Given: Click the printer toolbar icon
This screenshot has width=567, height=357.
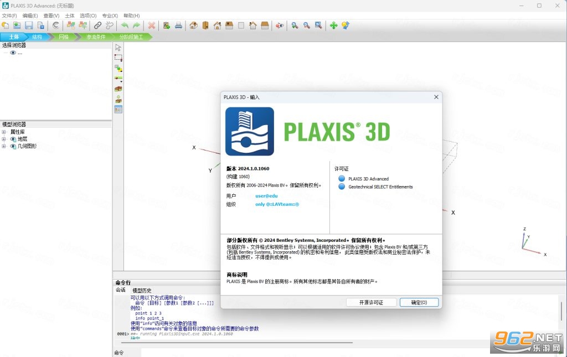Looking at the screenshot, I should point(178,25).
